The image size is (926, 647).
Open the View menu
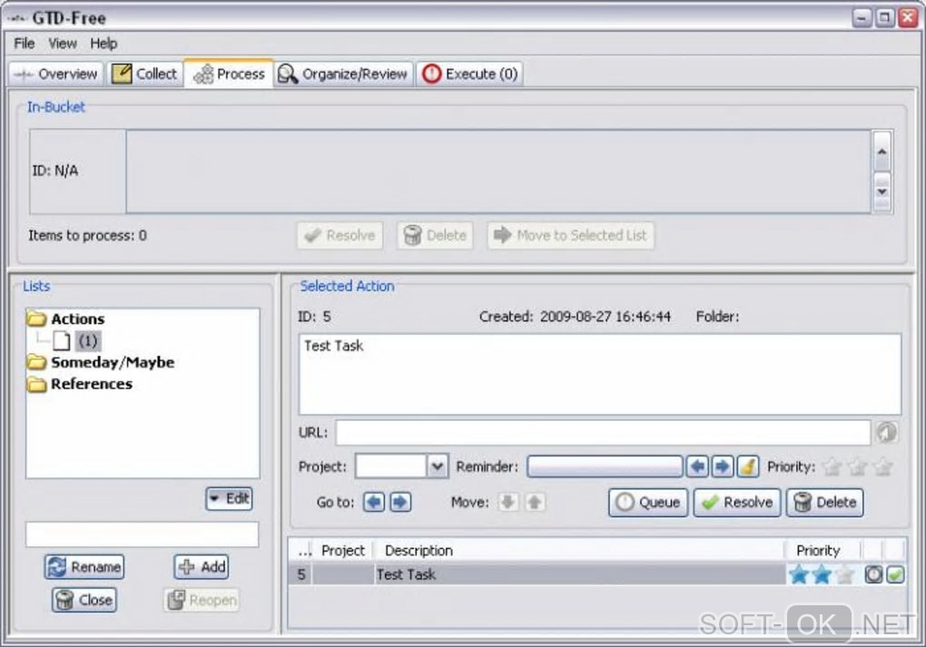click(62, 43)
